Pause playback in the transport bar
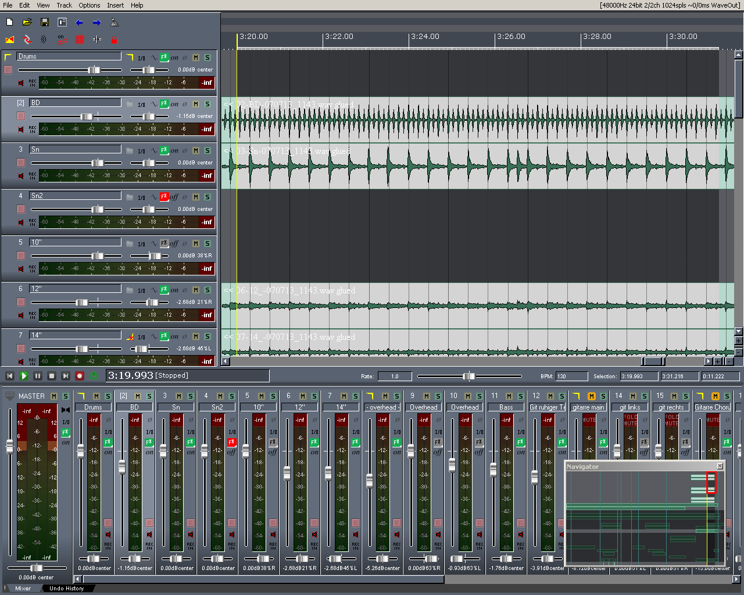The image size is (744, 595). (38, 377)
